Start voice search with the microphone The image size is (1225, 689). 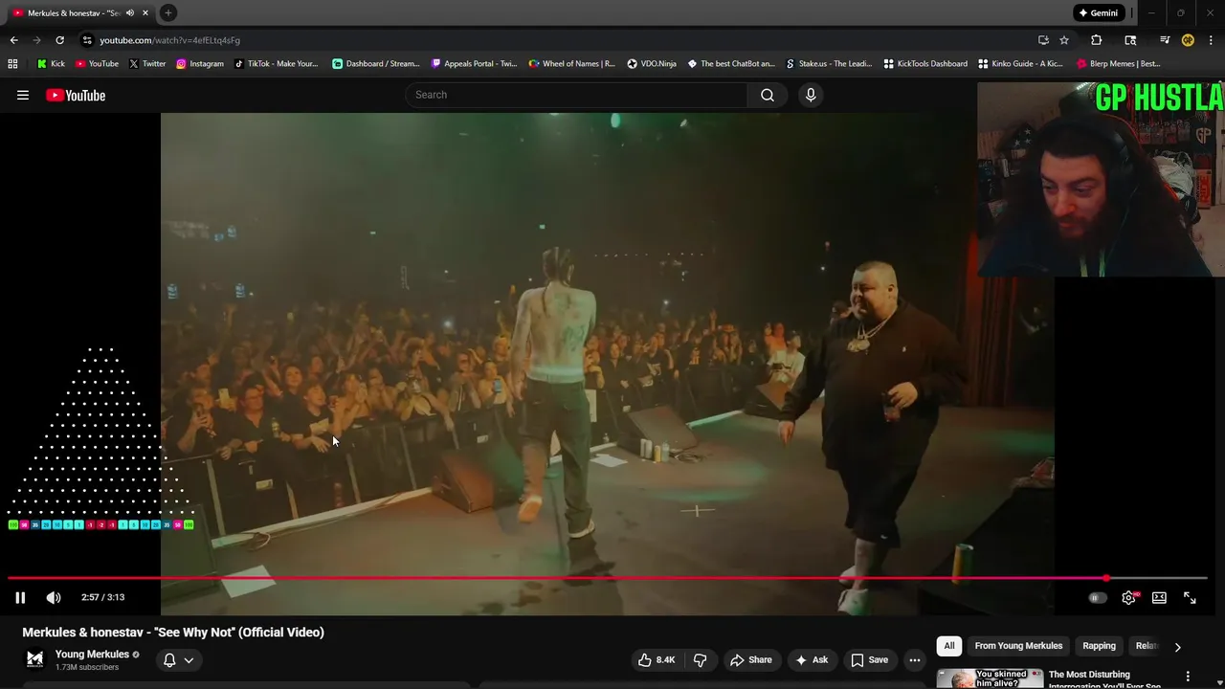[811, 95]
